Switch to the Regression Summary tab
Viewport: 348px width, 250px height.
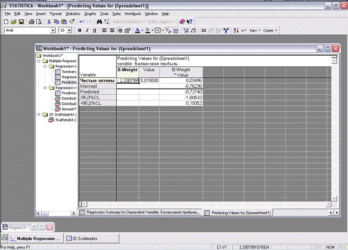coord(140,213)
